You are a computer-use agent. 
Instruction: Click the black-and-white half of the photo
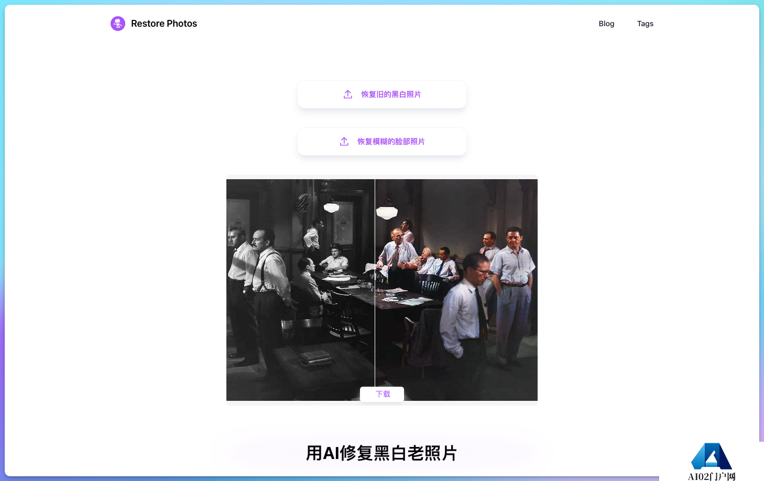(x=300, y=290)
